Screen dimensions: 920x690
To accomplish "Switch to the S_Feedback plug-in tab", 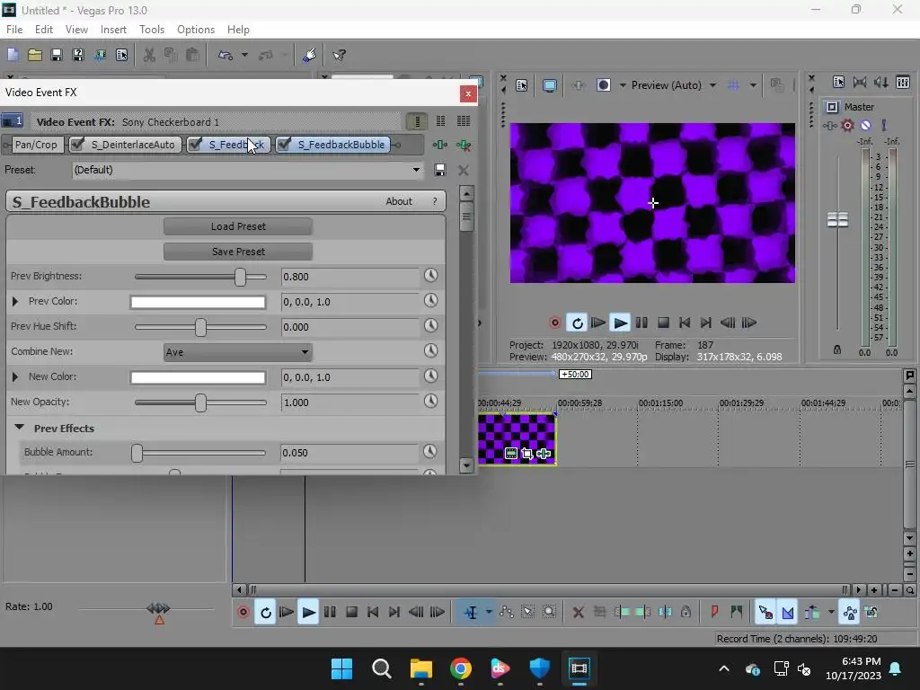I will (x=234, y=145).
